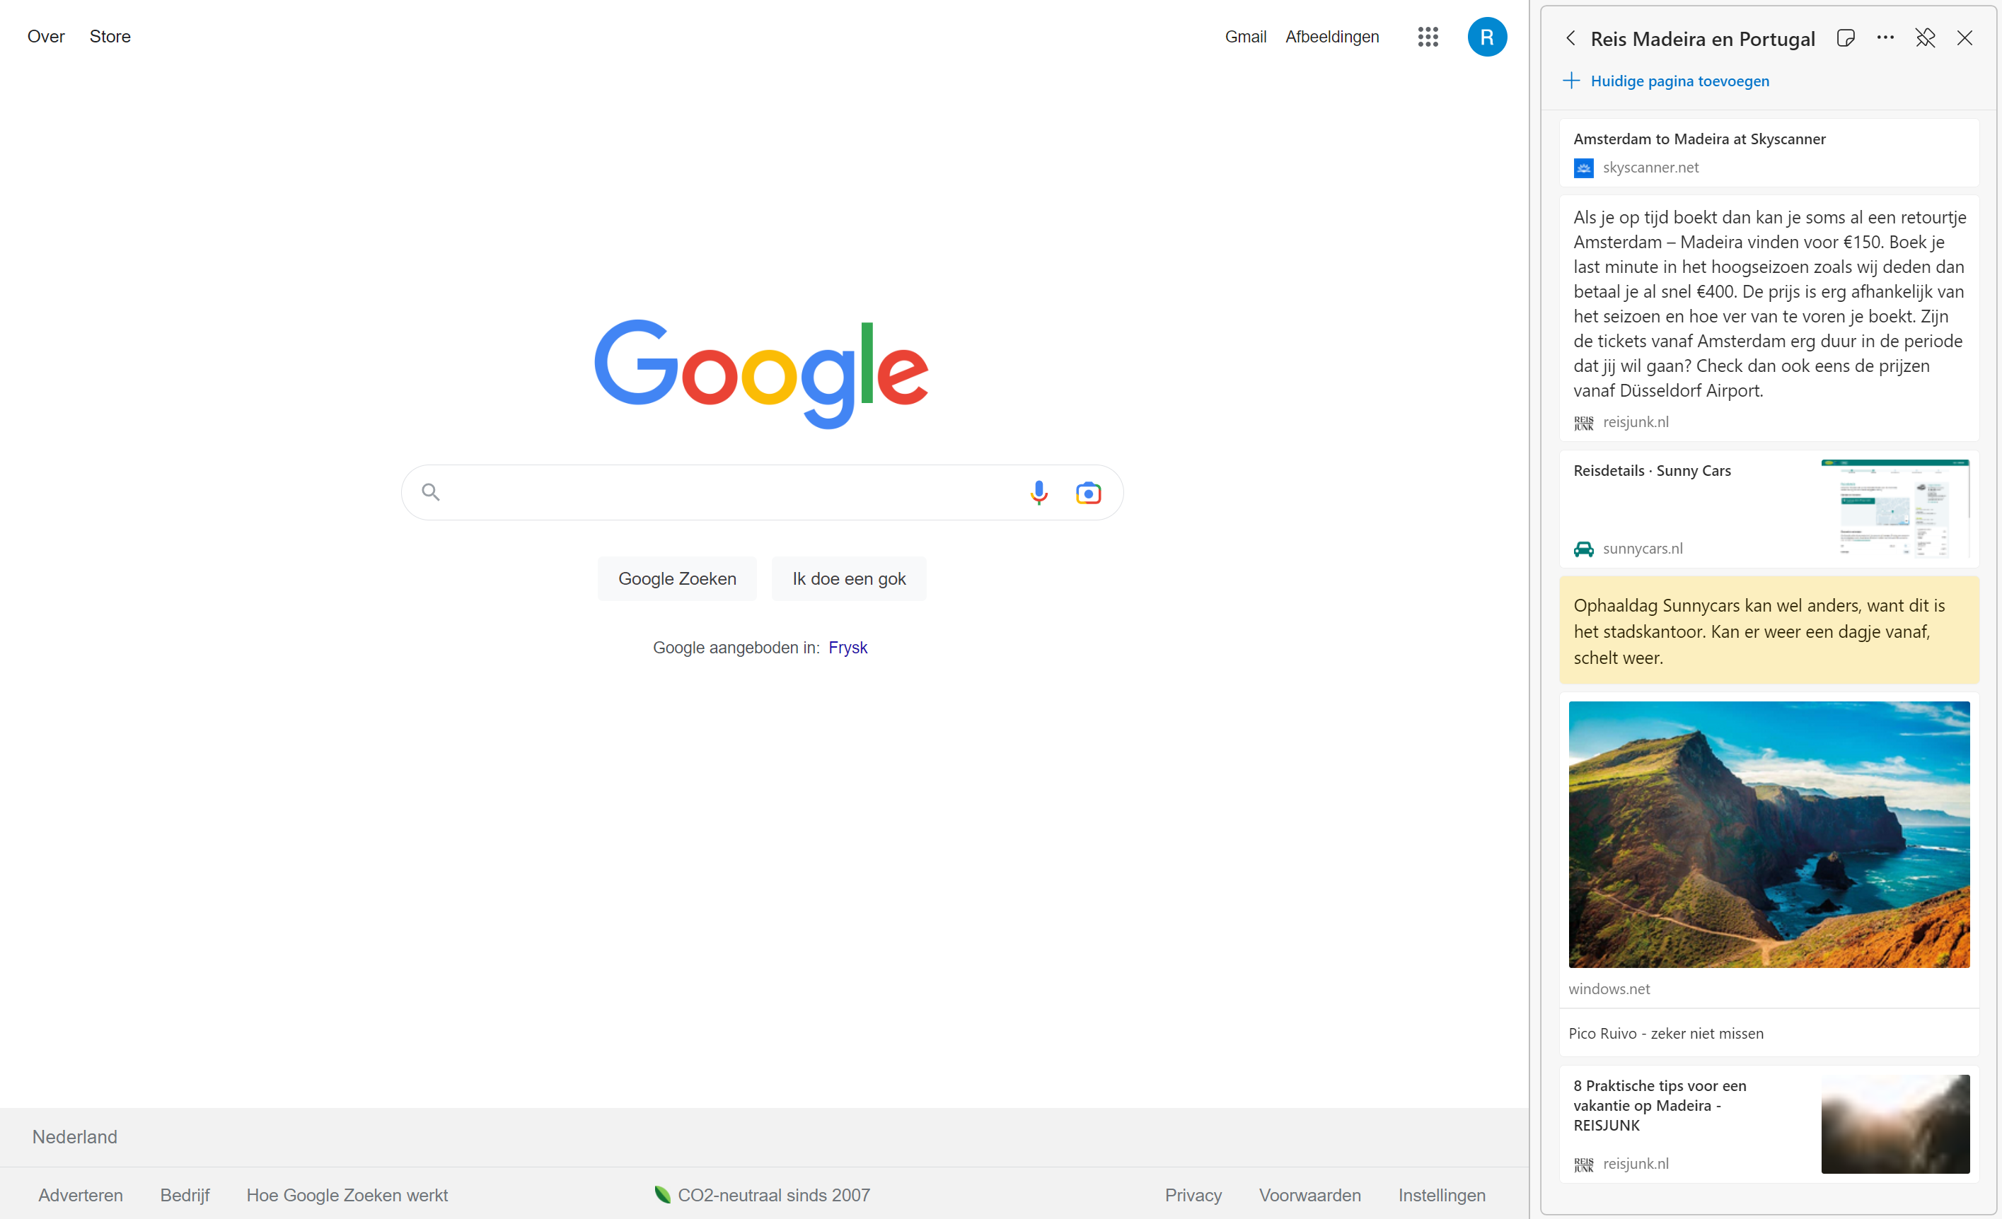Open Gmail from the top bar

click(1245, 37)
